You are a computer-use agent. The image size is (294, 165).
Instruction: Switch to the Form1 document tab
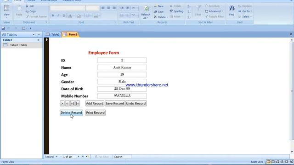70,34
